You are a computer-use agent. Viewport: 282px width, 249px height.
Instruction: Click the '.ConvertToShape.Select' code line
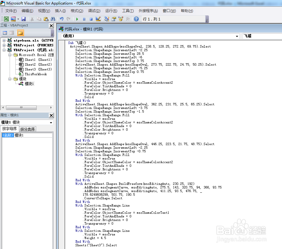coord(102,198)
